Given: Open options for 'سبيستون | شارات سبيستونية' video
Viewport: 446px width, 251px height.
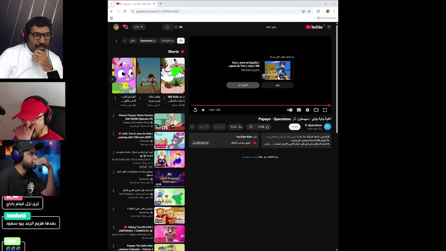Looking at the screenshot, I should (x=113, y=172).
